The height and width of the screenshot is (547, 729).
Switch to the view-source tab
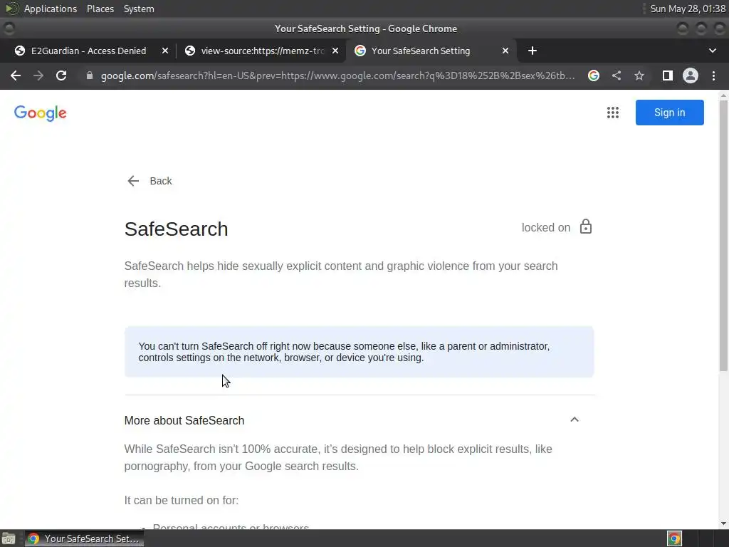(262, 51)
